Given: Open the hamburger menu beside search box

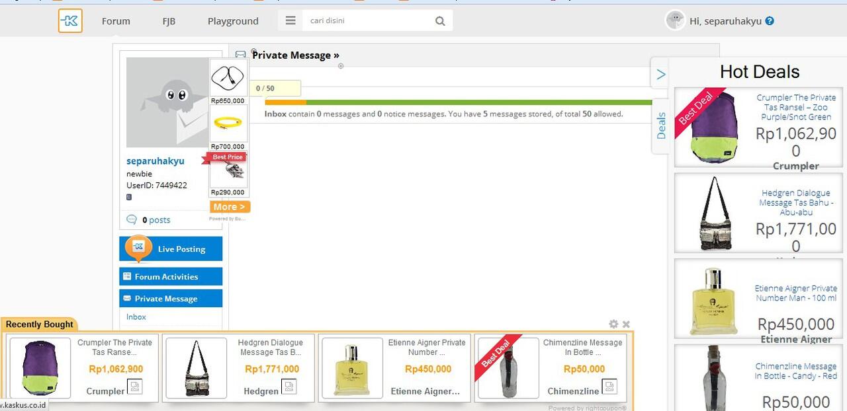Looking at the screenshot, I should point(290,20).
